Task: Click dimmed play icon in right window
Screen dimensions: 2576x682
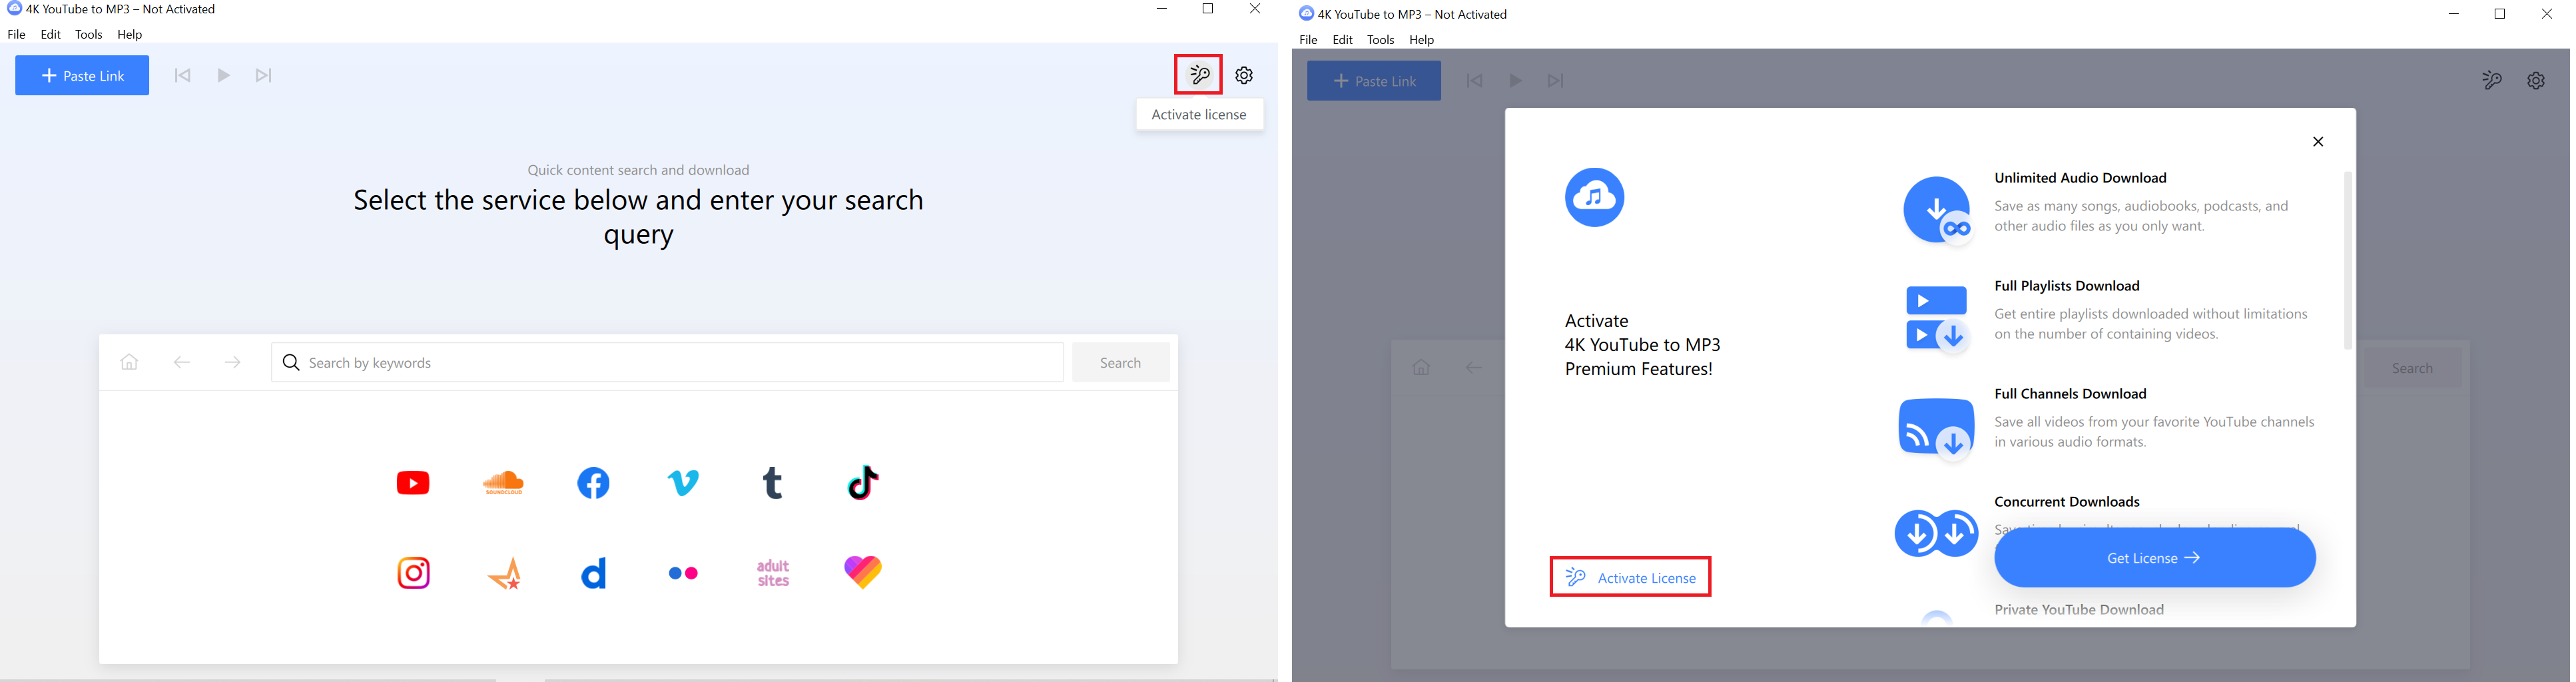Action: coord(1515,81)
